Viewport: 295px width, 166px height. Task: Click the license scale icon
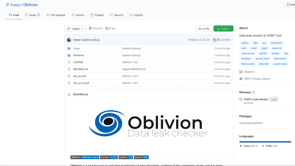click(241, 79)
